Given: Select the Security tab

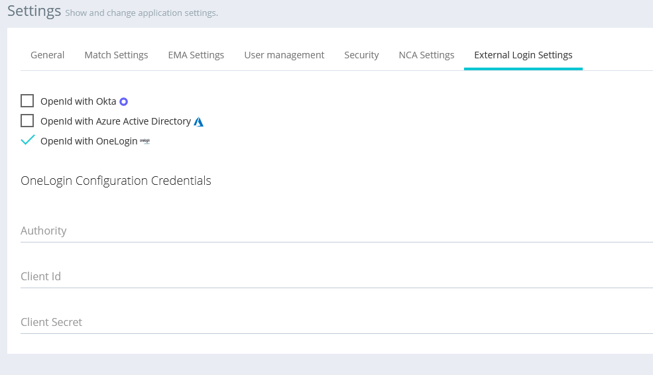Looking at the screenshot, I should 361,55.
